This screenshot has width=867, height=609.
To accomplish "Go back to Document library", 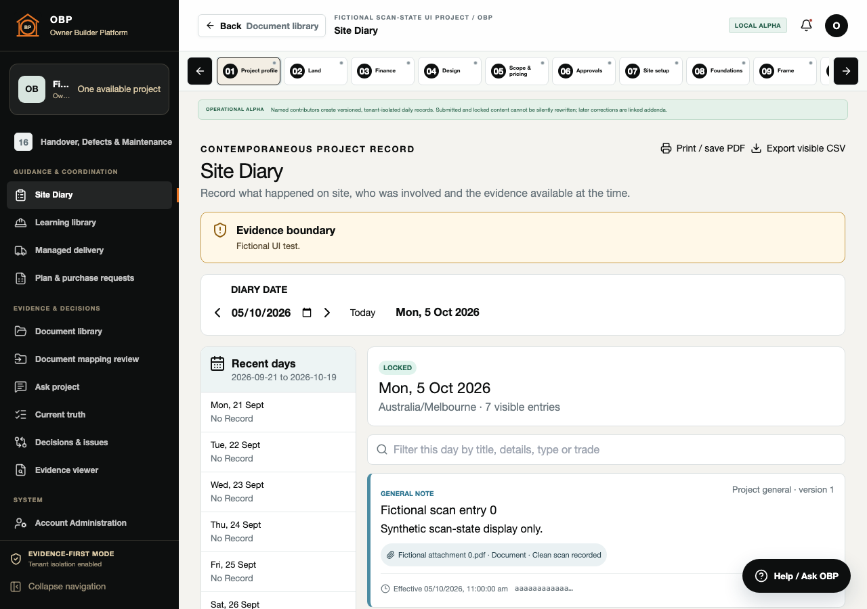I will point(262,26).
